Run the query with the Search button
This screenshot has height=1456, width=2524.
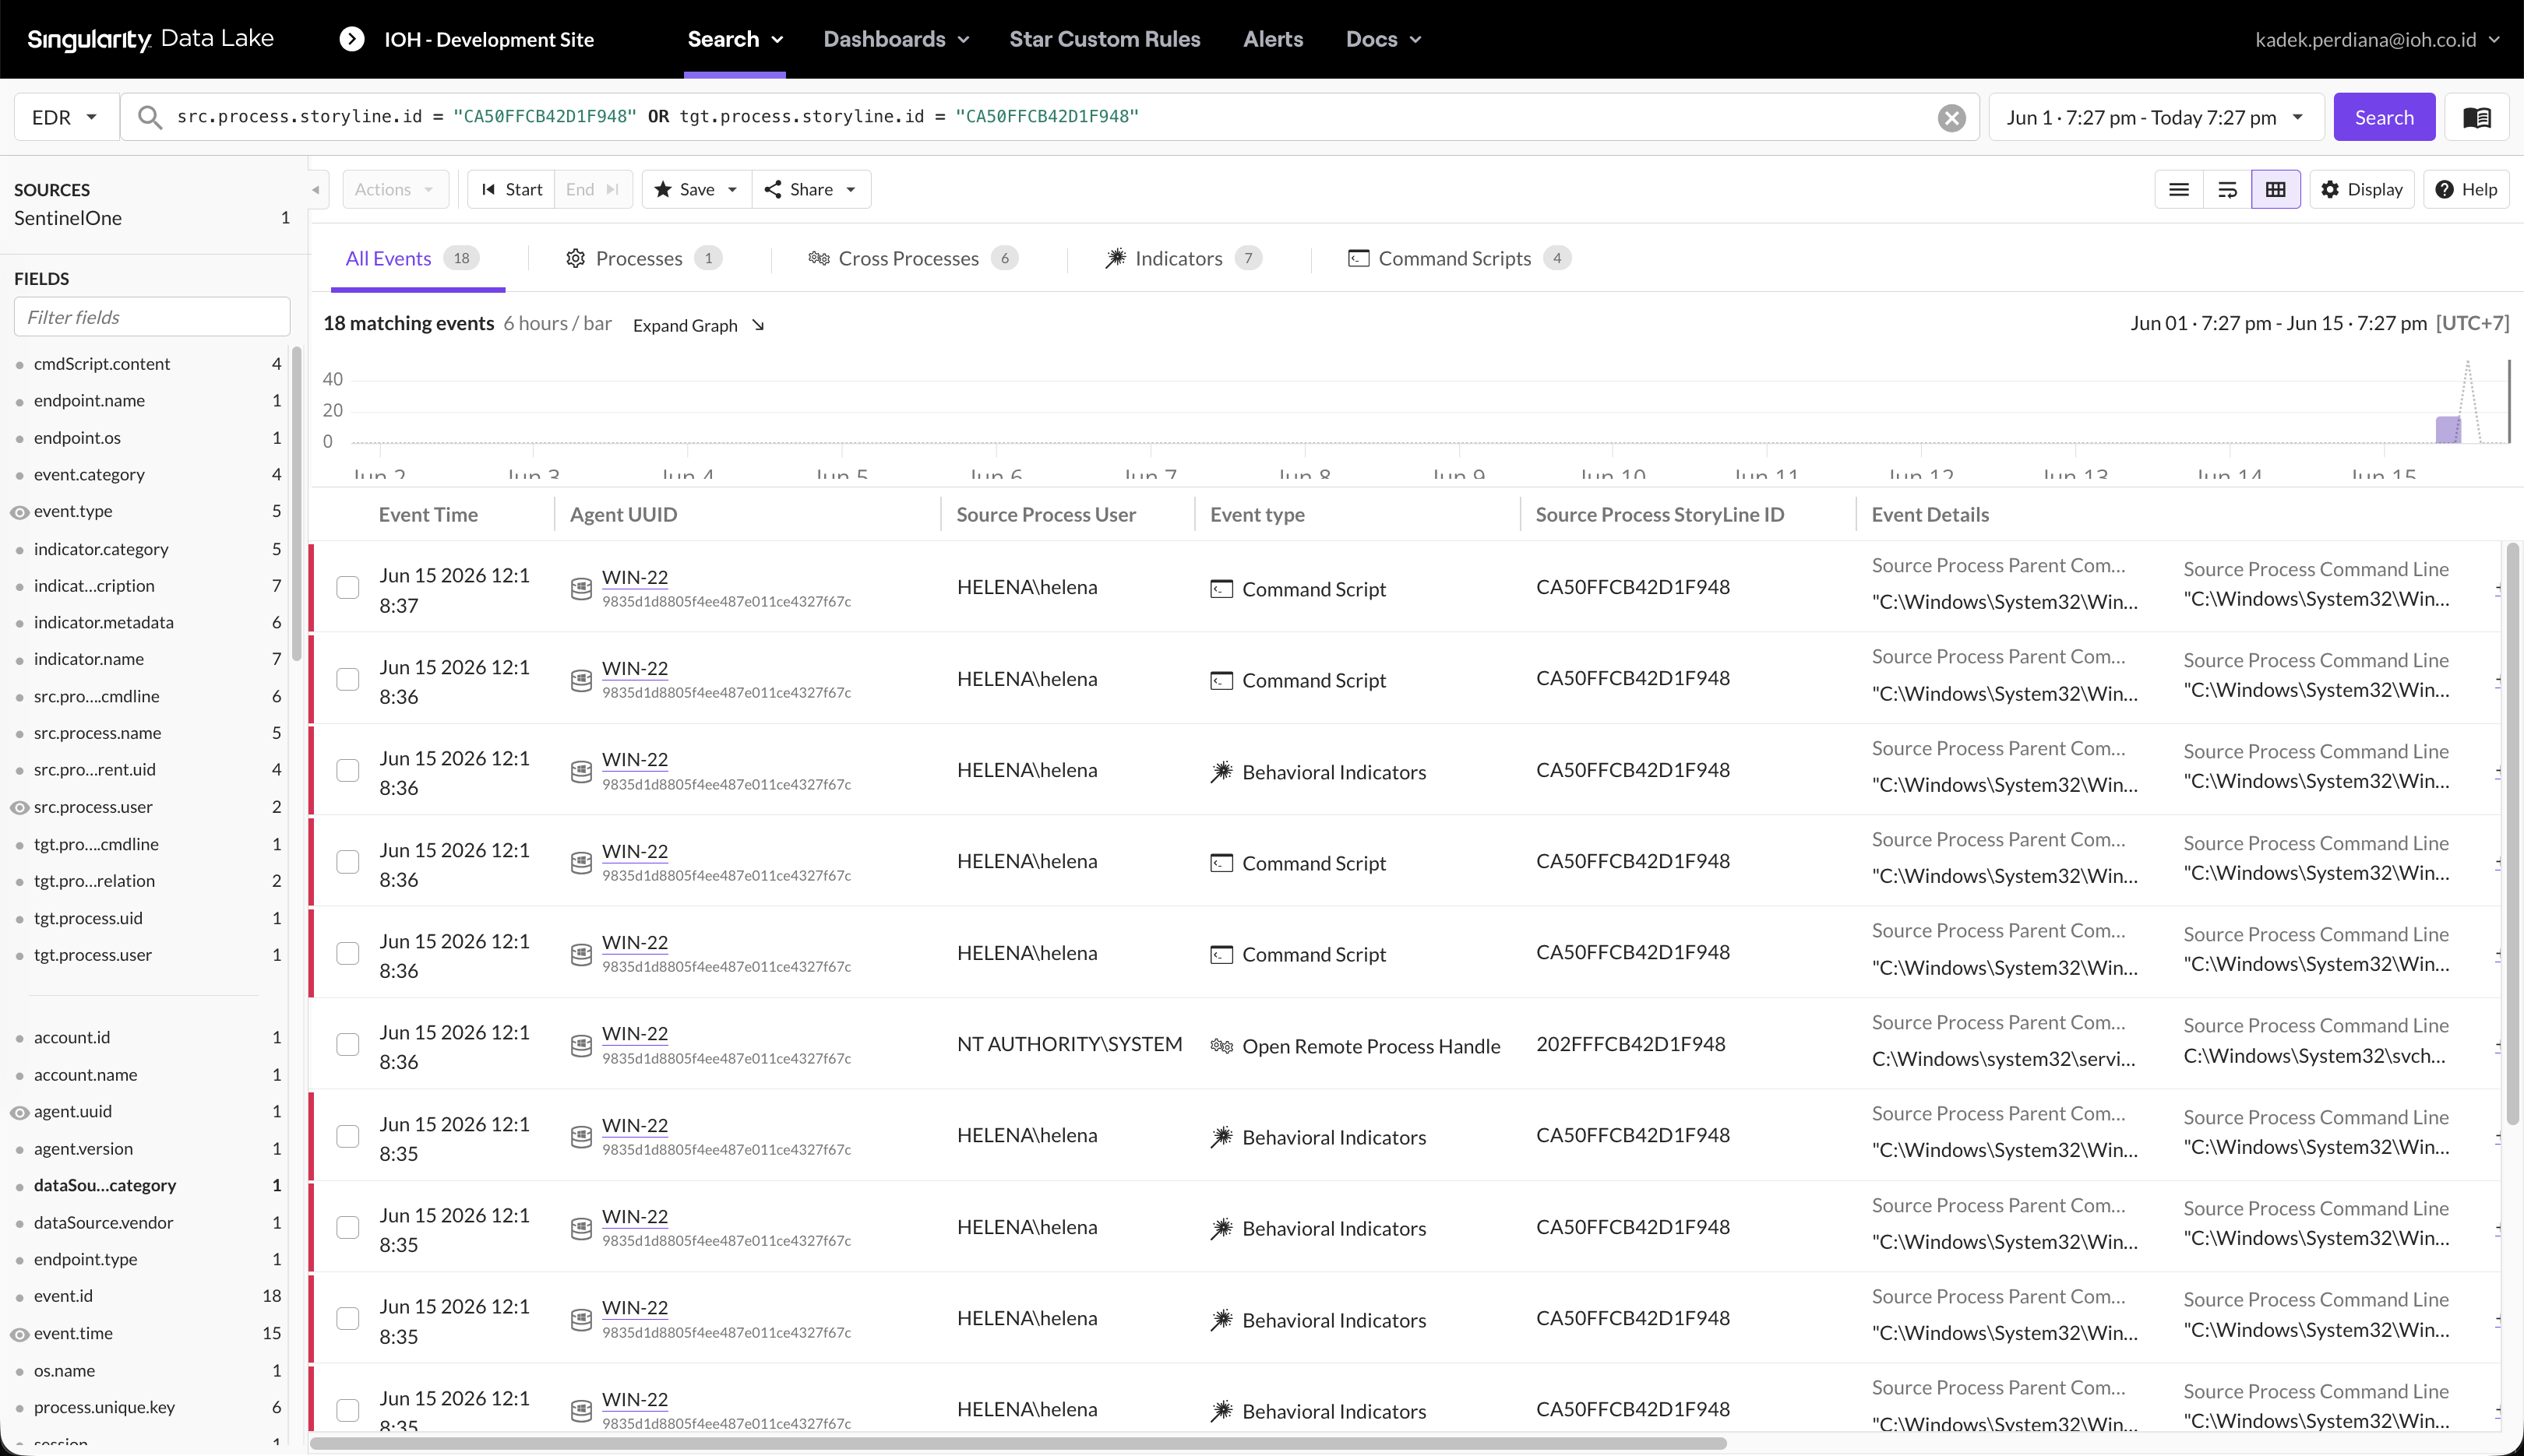pyautogui.click(x=2383, y=118)
